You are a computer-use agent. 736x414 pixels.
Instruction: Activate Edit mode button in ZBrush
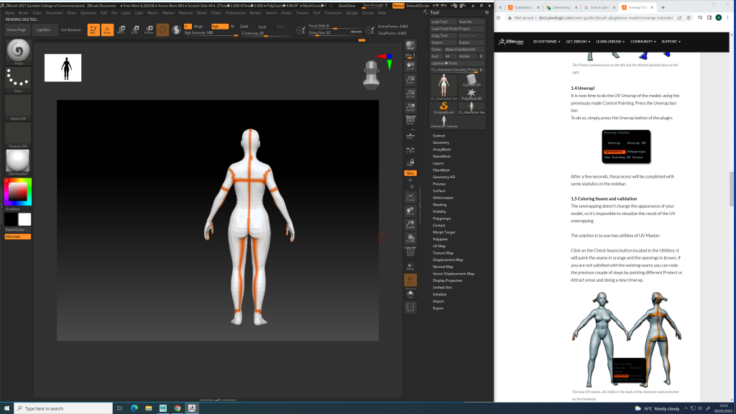(93, 30)
